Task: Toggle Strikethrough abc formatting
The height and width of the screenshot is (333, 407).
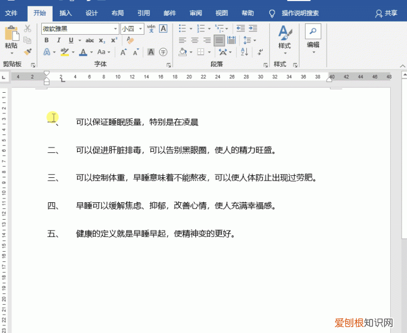Action: tap(90, 41)
